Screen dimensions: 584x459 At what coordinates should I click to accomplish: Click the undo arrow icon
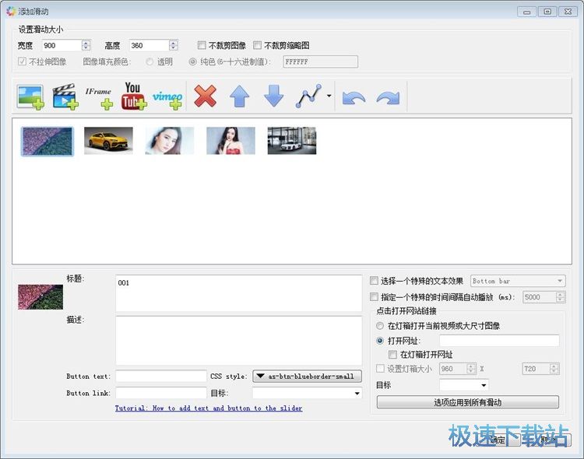[354, 96]
